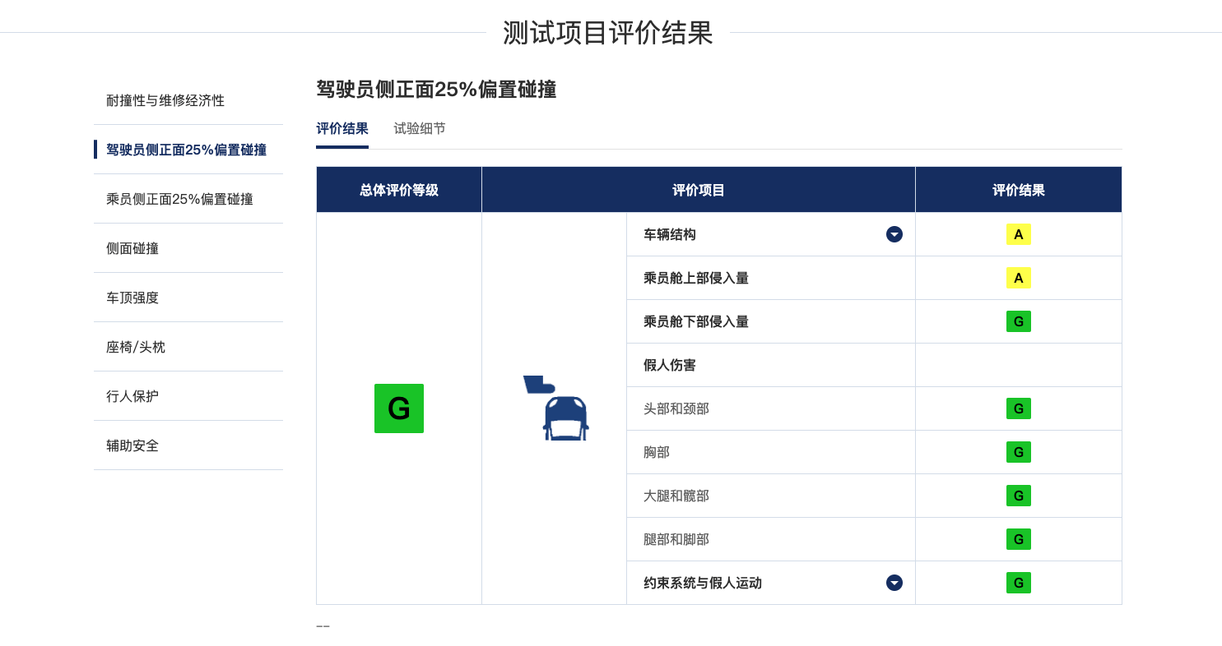Image resolution: width=1222 pixels, height=646 pixels.
Task: Click the green G badge for 腿部和脚部
Action: tap(1019, 539)
